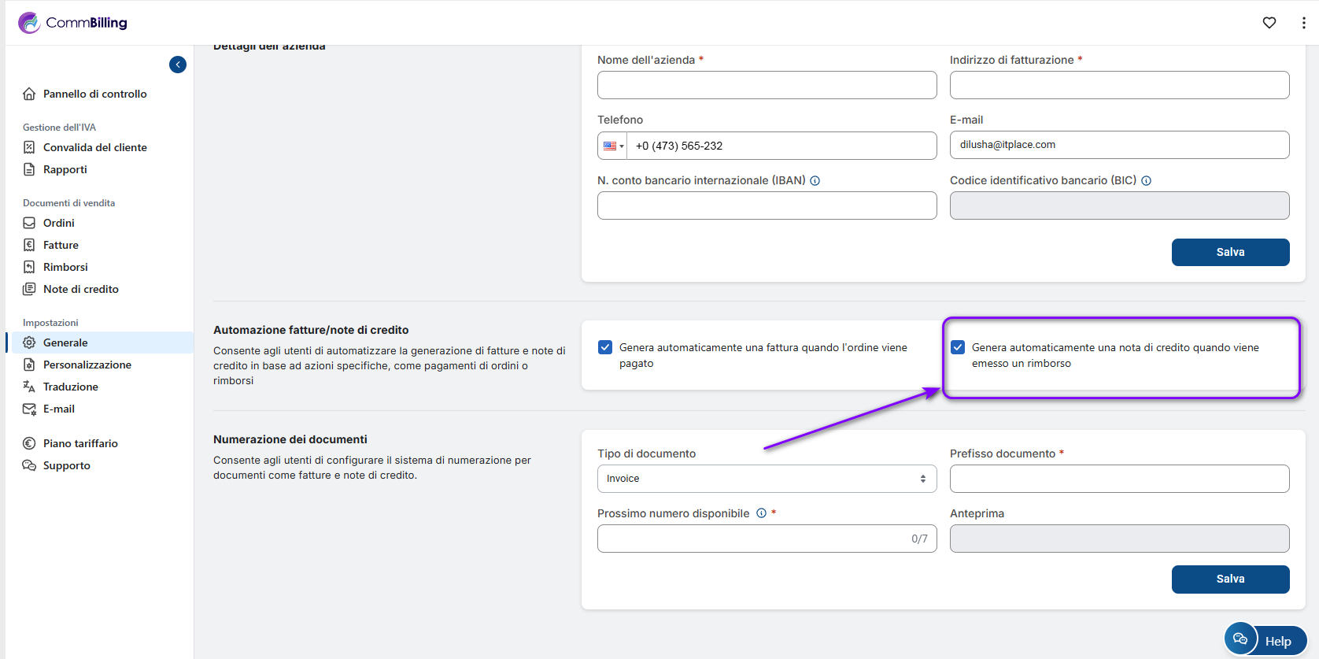The width and height of the screenshot is (1319, 659).
Task: Open the three-dot options menu
Action: (1303, 23)
